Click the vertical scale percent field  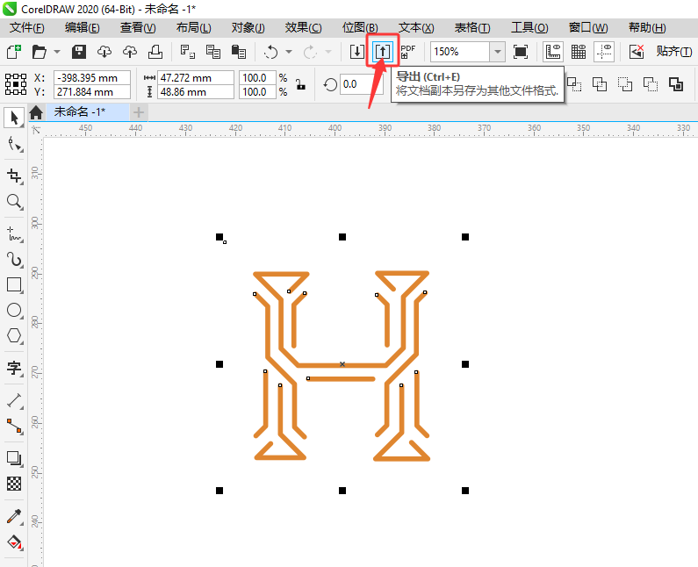point(257,91)
